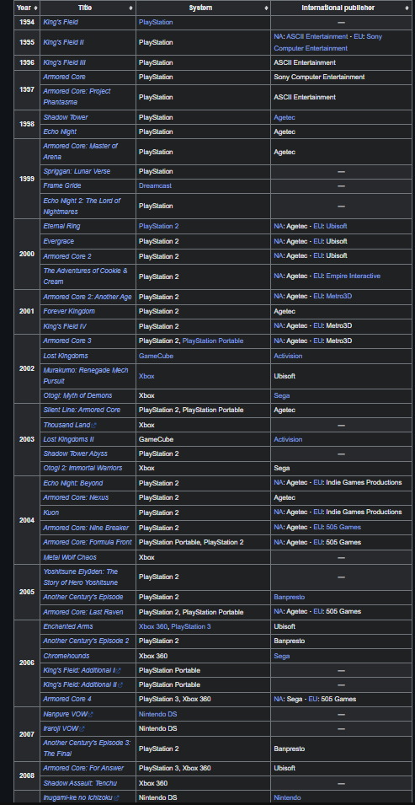Follow PlayStation Portable link in Armored Core 3 row
The image size is (415, 805).
click(213, 341)
